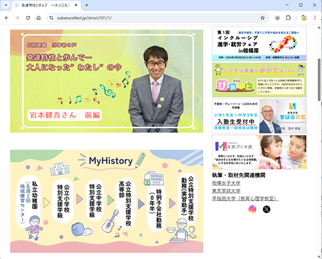The height and width of the screenshot is (259, 322).
Task: Click the MyHistory timeline image
Action: coord(107,201)
